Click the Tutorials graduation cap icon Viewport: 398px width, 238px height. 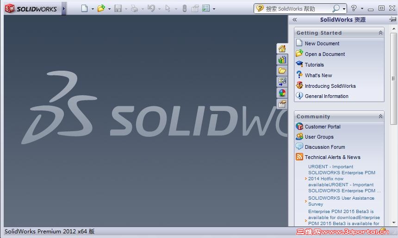[x=299, y=64]
